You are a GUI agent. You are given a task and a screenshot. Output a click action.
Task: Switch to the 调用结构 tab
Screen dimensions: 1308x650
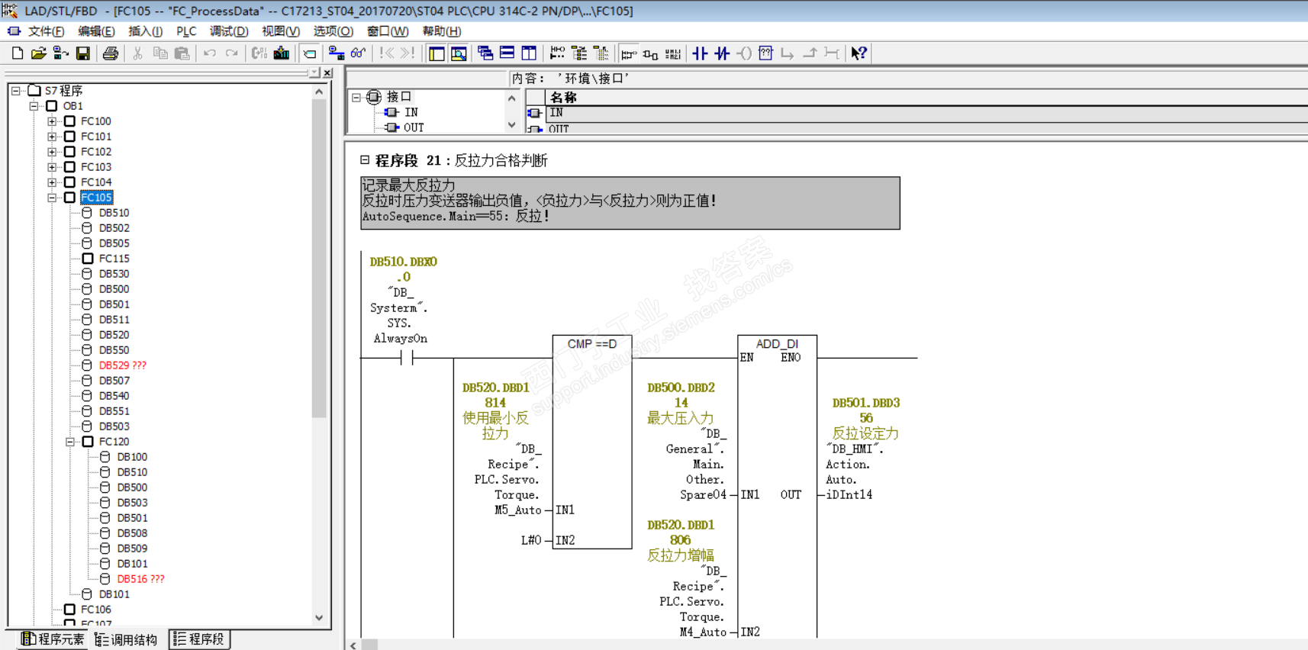tap(126, 639)
